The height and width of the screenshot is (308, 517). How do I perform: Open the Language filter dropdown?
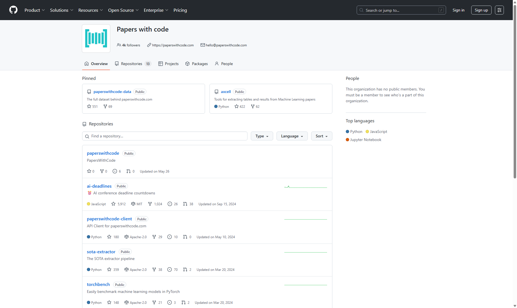[x=292, y=136]
